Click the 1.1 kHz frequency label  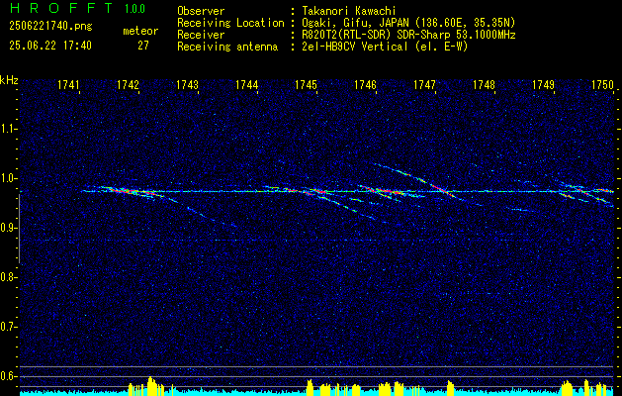pyautogui.click(x=8, y=129)
